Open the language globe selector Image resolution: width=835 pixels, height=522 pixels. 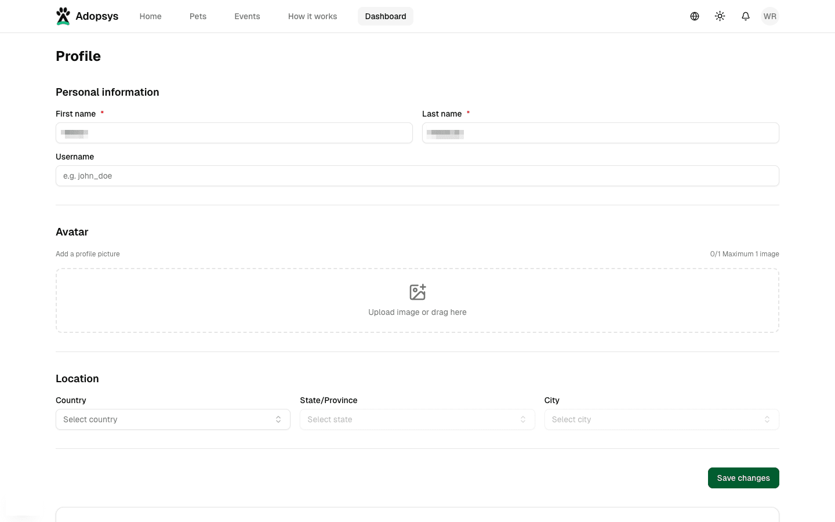click(x=694, y=16)
